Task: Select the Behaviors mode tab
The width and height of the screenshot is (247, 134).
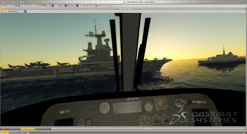Action: coord(14,132)
